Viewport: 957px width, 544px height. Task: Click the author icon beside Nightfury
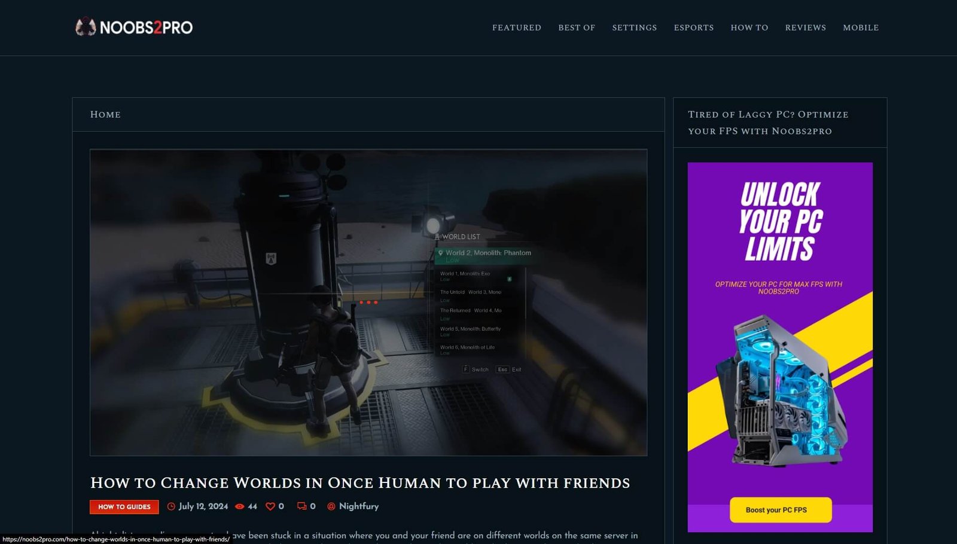click(331, 506)
